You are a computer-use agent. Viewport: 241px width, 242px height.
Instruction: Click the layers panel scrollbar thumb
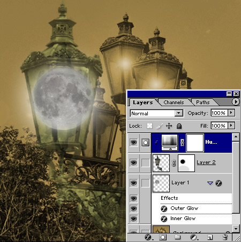(x=236, y=177)
